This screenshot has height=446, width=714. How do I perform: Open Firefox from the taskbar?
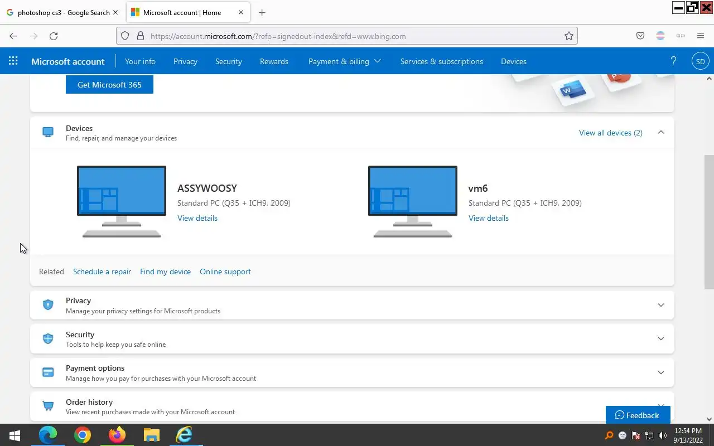point(117,435)
